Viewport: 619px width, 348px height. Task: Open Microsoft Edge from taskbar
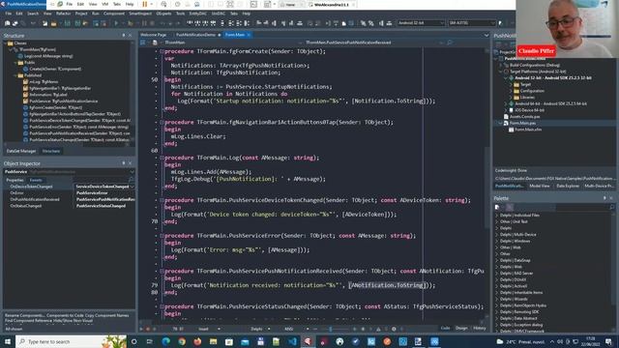click(165, 341)
